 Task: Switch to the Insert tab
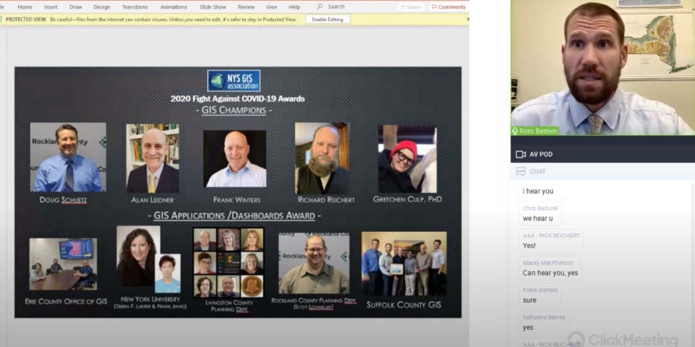[51, 7]
